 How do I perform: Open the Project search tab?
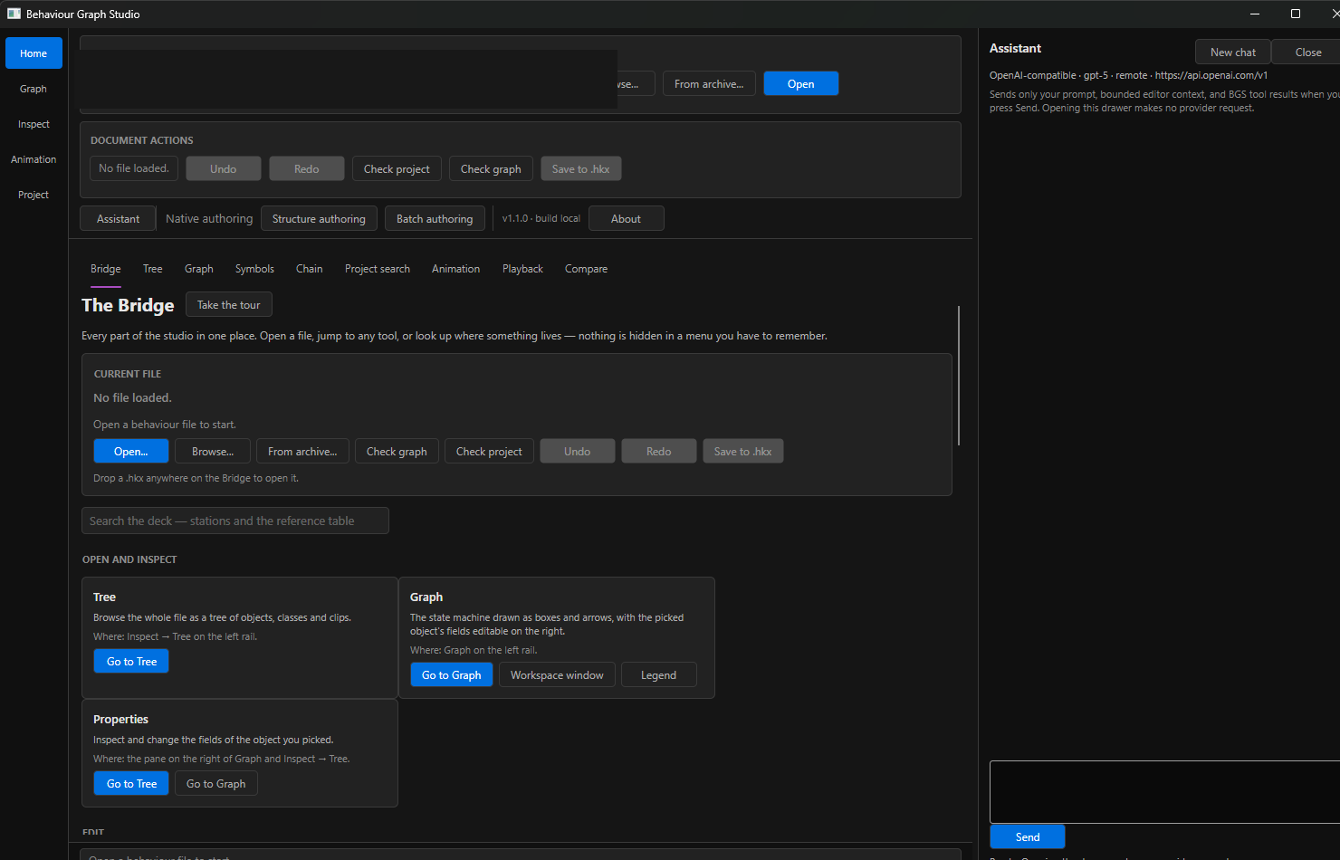coord(378,269)
